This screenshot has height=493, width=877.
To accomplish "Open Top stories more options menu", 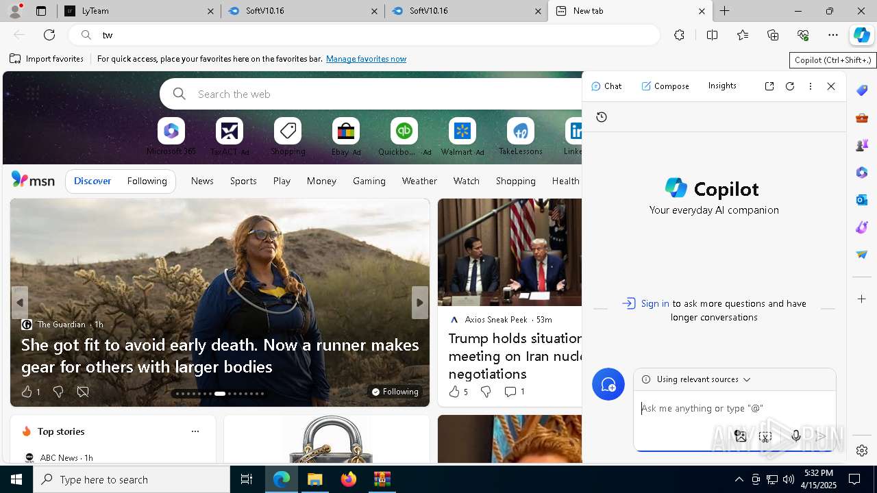I will 195,431.
